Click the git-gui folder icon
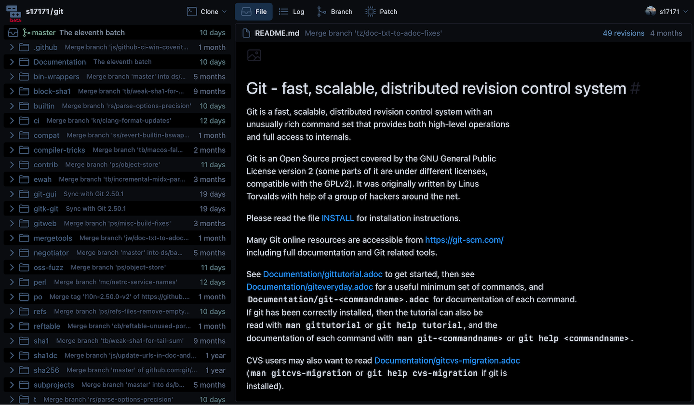 pos(24,194)
